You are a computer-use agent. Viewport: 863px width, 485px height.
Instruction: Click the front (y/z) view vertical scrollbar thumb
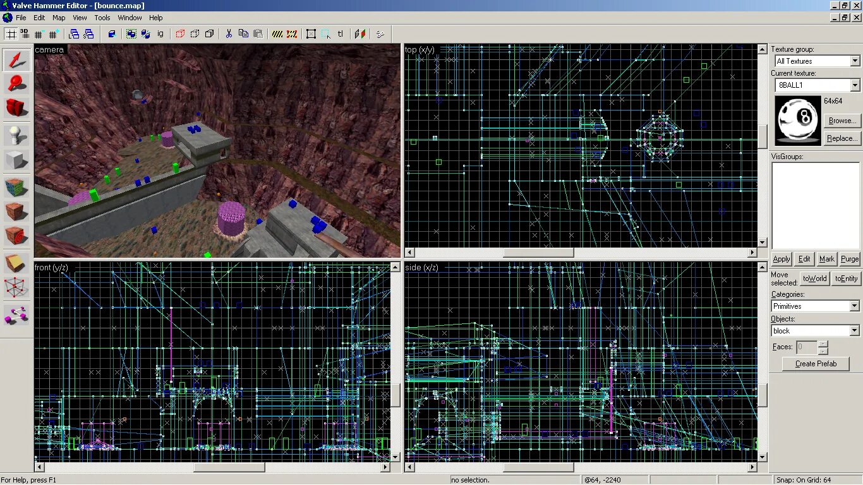pos(395,395)
